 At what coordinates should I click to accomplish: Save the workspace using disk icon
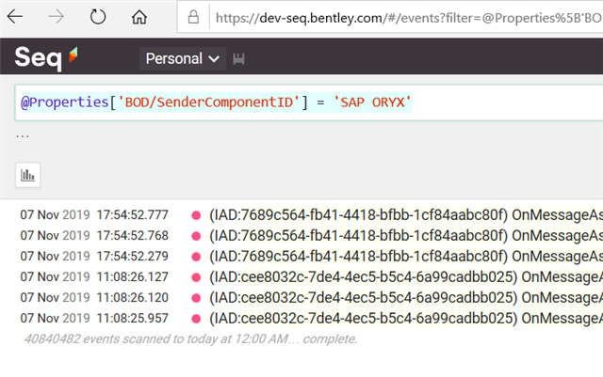click(239, 59)
